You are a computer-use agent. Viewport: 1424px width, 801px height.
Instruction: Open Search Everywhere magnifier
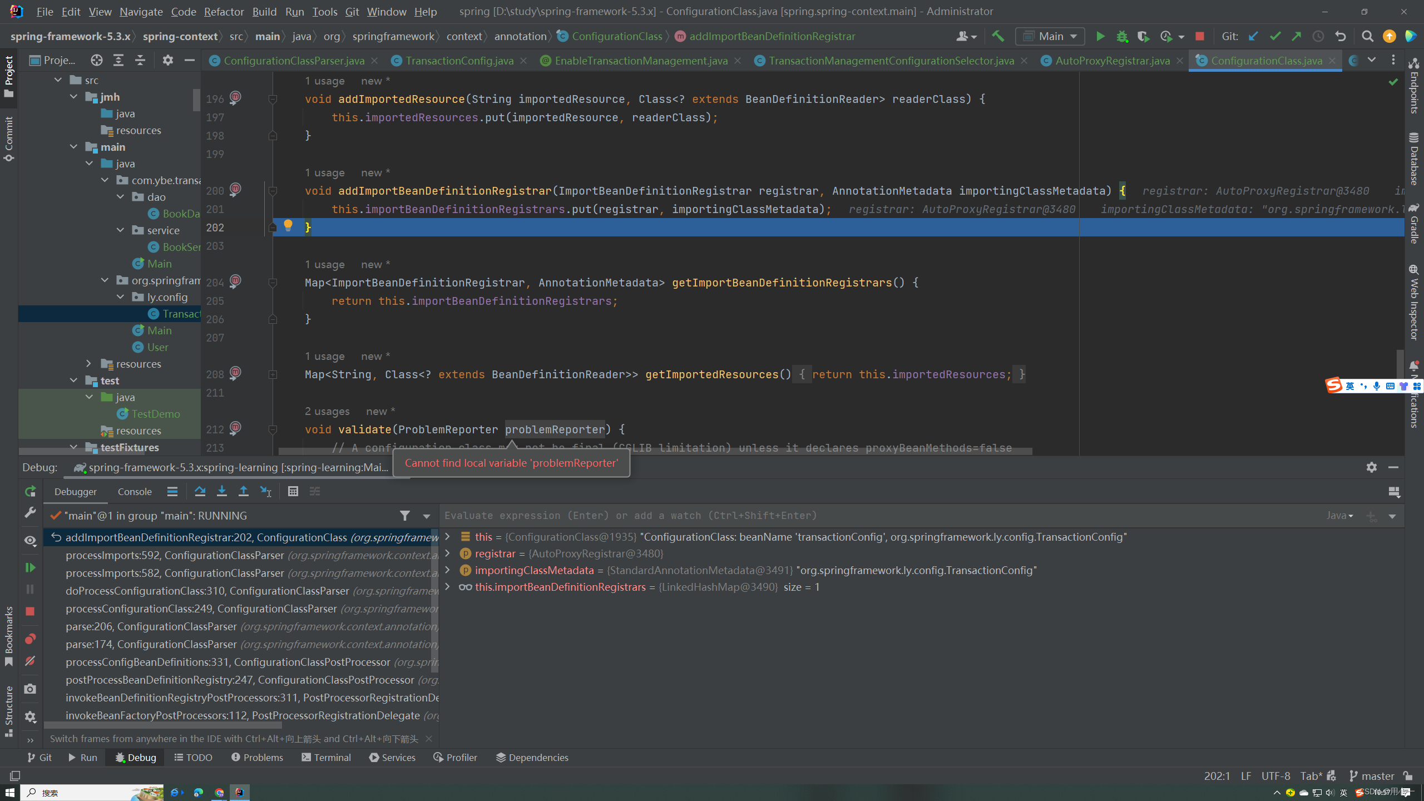(1367, 36)
